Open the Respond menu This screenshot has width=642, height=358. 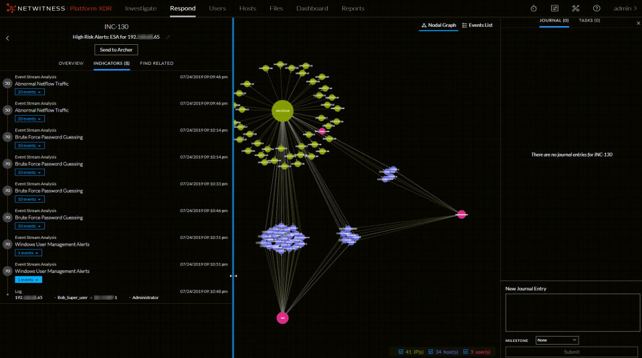pyautogui.click(x=183, y=8)
